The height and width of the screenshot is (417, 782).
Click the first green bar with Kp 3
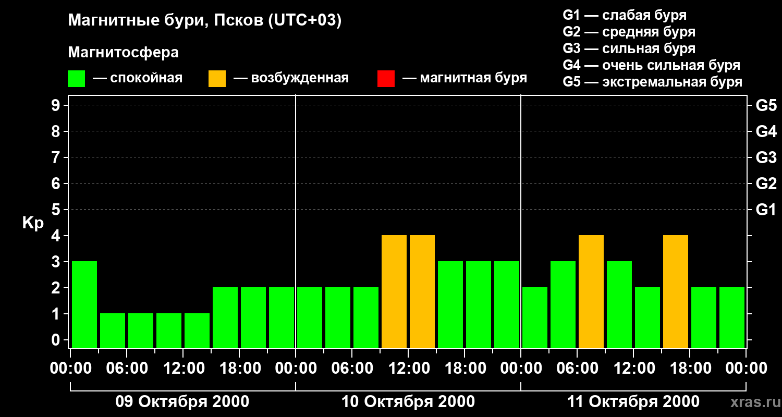click(x=84, y=304)
